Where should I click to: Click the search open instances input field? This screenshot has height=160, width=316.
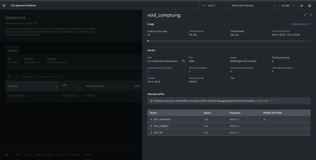pos(79,77)
